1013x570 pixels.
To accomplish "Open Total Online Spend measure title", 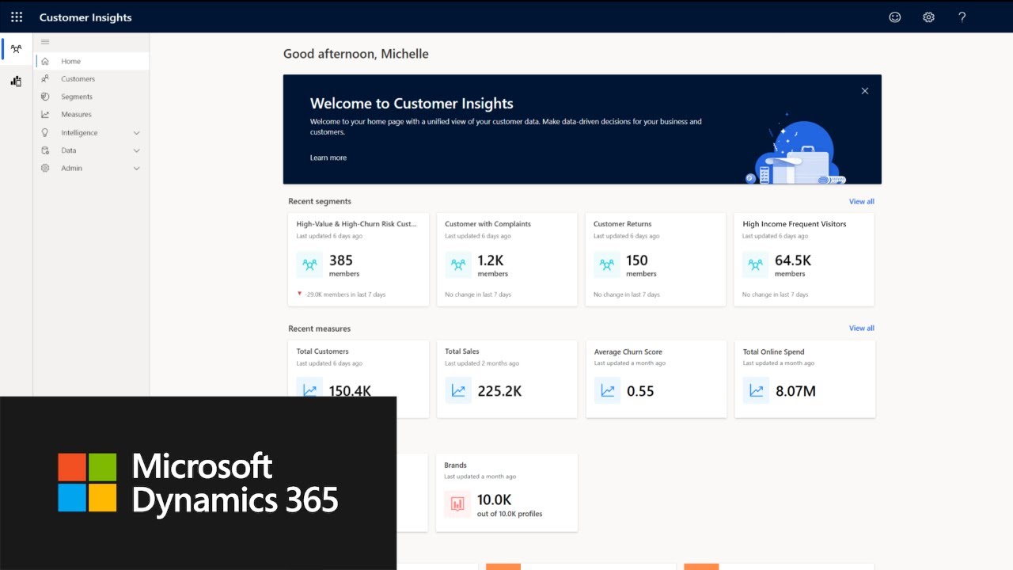I will [773, 351].
